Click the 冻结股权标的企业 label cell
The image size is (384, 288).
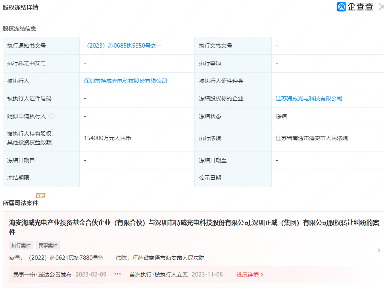pyautogui.click(x=233, y=98)
